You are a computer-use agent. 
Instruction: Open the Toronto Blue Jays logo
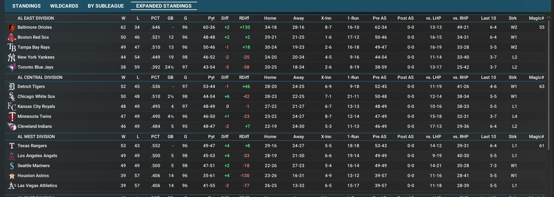[12, 67]
